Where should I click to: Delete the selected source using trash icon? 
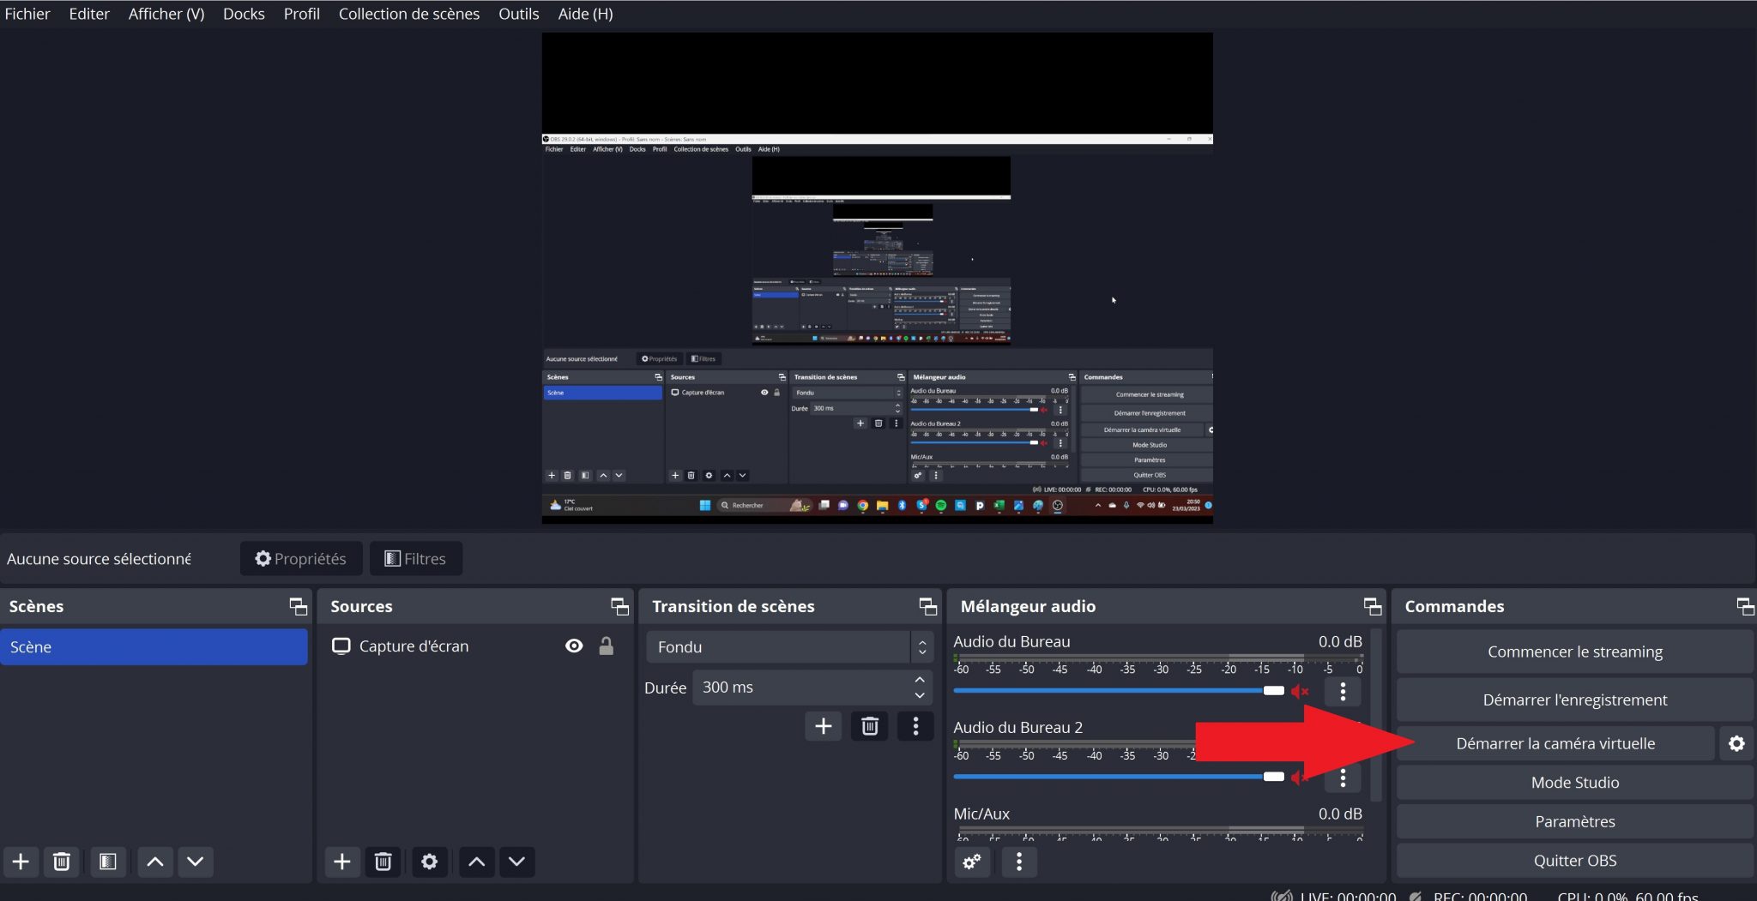pos(383,862)
